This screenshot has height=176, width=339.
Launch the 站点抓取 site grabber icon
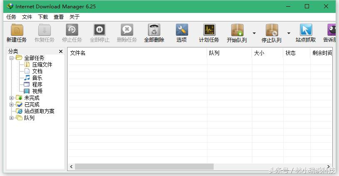tap(306, 30)
